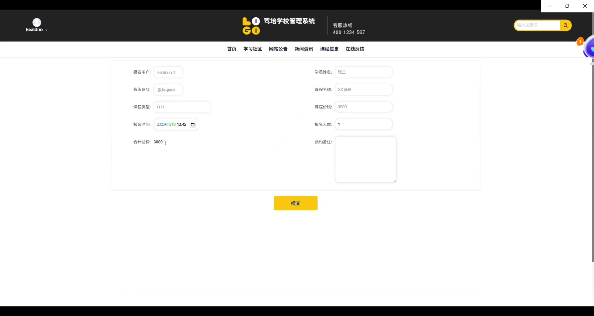Focus the keyword search input box
Screen dimensions: 594x316
(537, 25)
